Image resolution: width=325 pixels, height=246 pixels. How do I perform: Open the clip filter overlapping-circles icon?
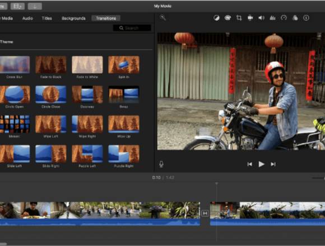[295, 18]
